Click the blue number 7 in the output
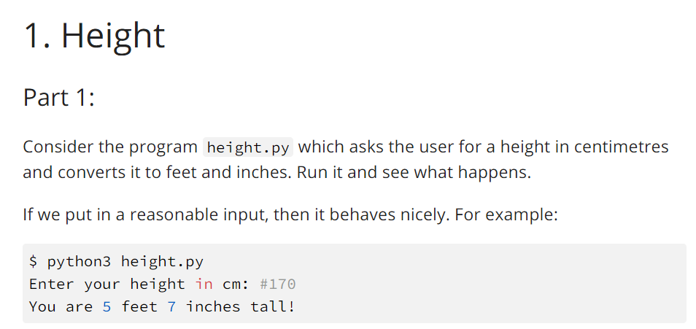Screen dimensions: 696x329 point(171,307)
